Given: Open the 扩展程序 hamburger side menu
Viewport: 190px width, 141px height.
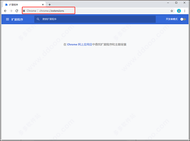Looking at the screenshot, I should (x=8, y=19).
